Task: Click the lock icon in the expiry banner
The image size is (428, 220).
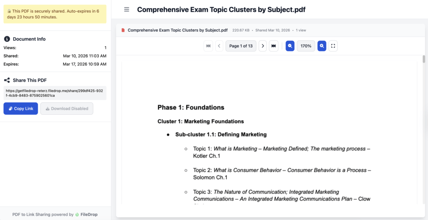Action: (x=9, y=11)
